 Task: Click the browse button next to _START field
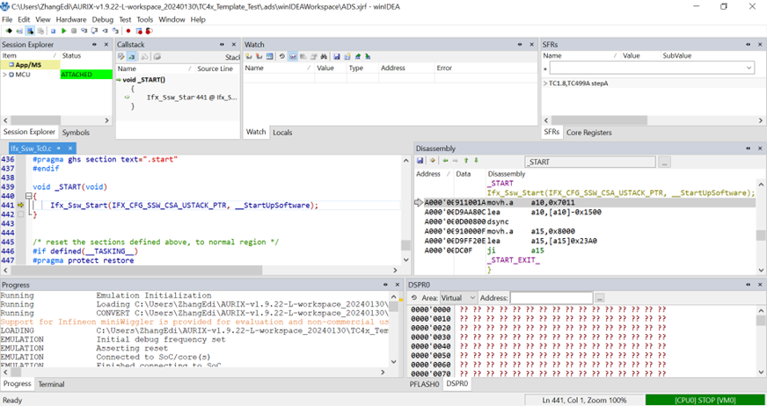(664, 162)
